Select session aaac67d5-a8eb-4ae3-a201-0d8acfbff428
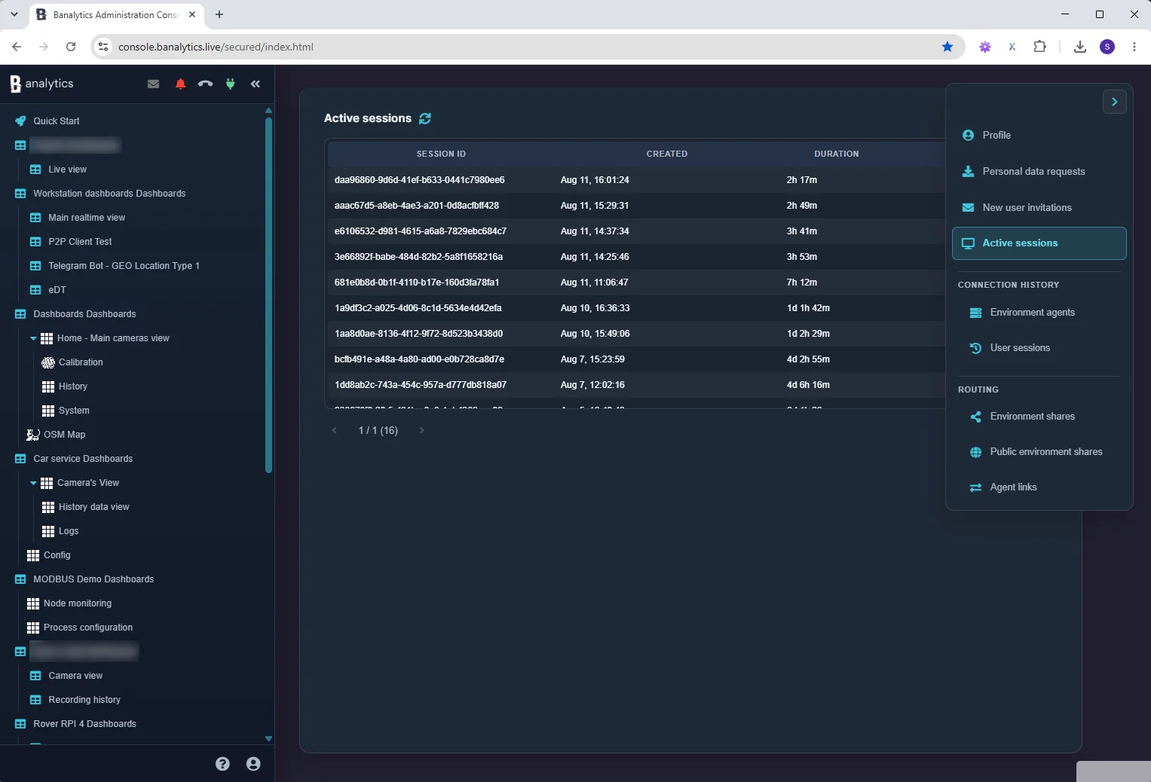Viewport: 1151px width, 782px height. click(417, 206)
